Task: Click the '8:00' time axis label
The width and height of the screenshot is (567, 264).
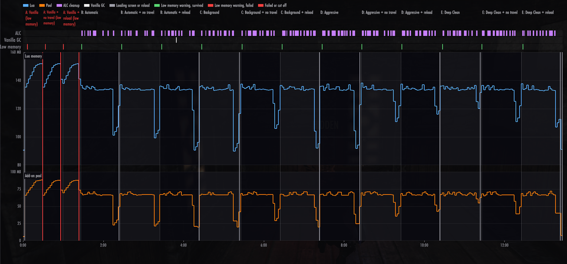Action: [344, 245]
